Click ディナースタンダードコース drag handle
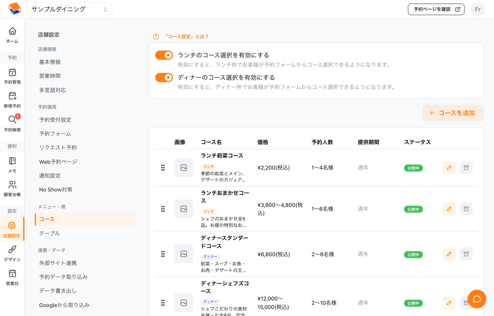This screenshot has height=316, width=494. (x=163, y=254)
